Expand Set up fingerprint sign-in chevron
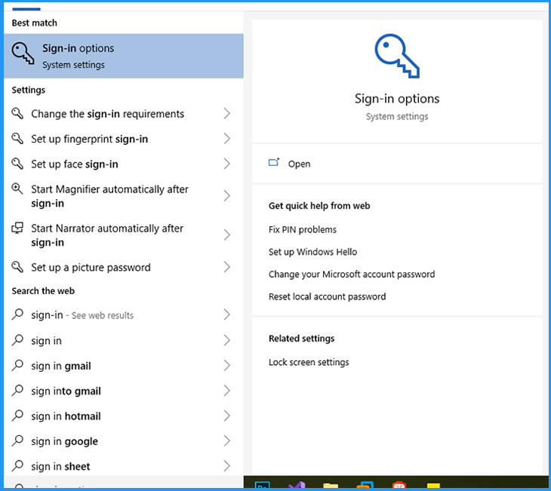The height and width of the screenshot is (491, 551). 227,139
